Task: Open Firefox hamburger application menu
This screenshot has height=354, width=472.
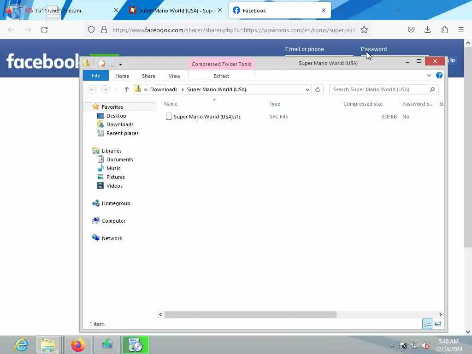Action: coord(461,29)
